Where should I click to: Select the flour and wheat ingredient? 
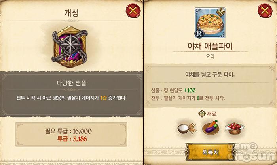click(x=187, y=128)
